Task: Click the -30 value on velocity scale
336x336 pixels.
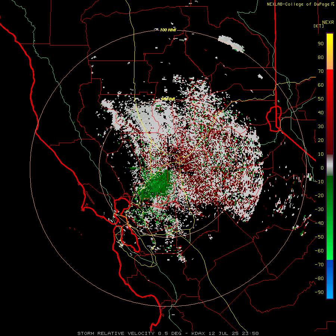Action: 320,209
